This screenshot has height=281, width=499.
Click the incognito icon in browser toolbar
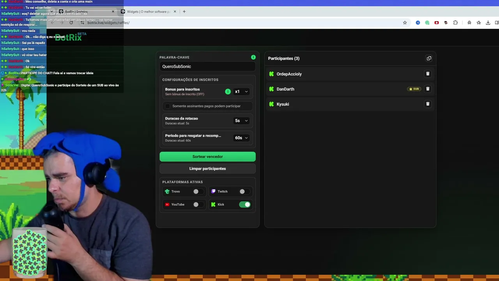[x=469, y=23]
